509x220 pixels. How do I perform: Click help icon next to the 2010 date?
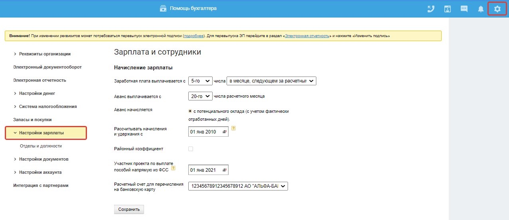coord(234,128)
